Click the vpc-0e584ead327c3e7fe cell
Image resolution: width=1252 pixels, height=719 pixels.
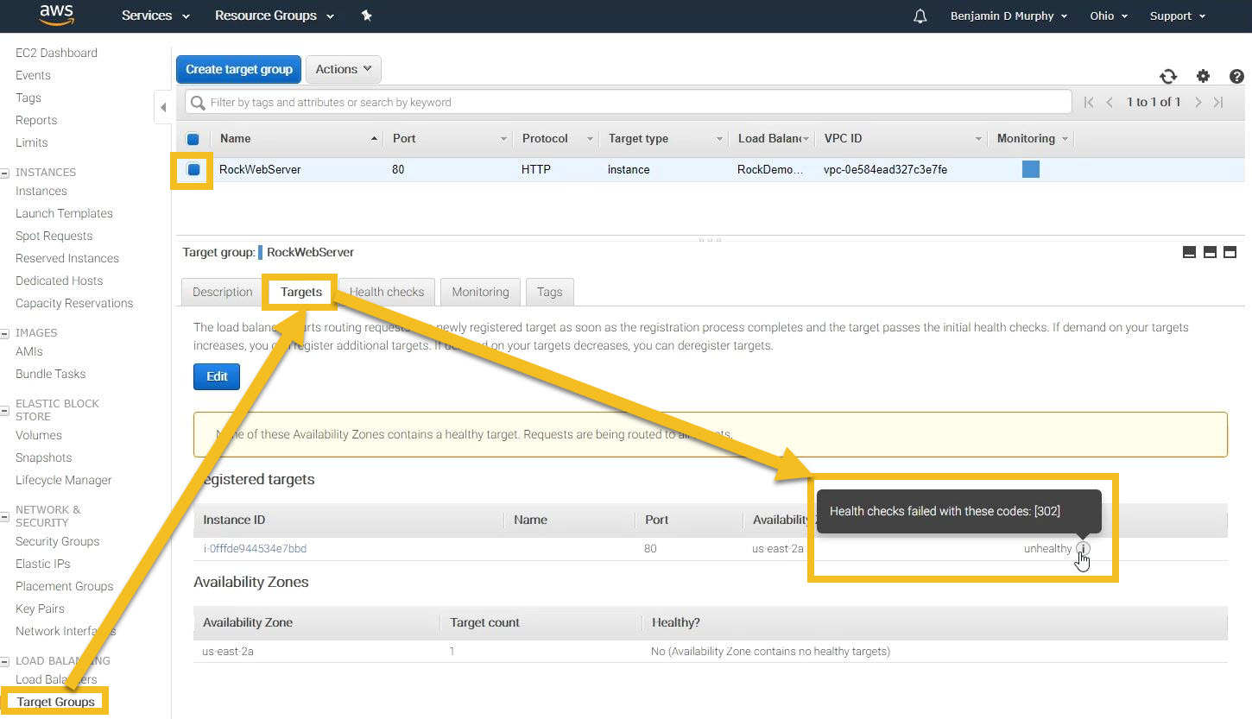(x=885, y=169)
